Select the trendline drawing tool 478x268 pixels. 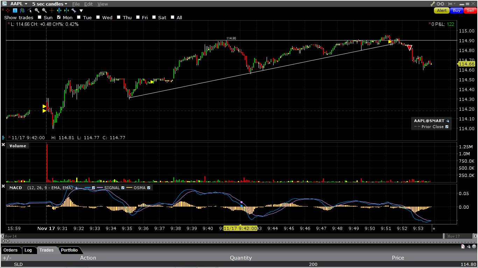[x=30, y=10]
